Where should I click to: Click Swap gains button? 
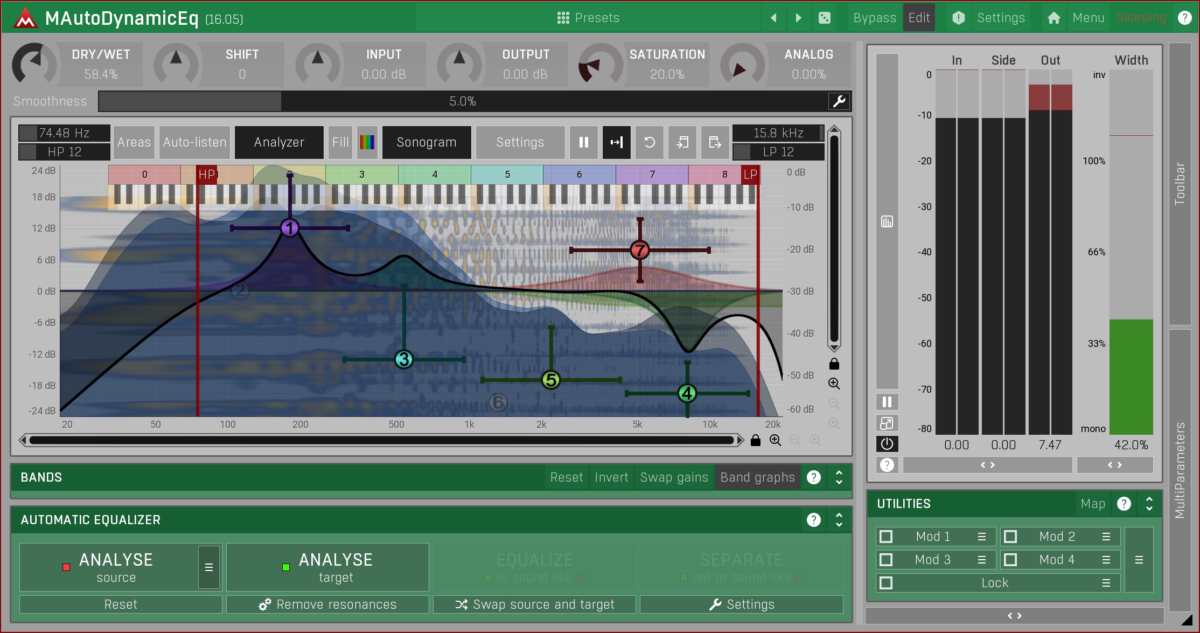[x=674, y=477]
